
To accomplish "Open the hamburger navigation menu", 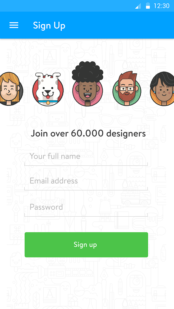I will (14, 25).
